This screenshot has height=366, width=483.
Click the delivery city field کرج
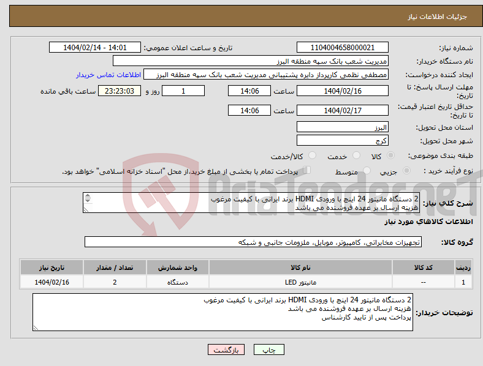point(343,140)
